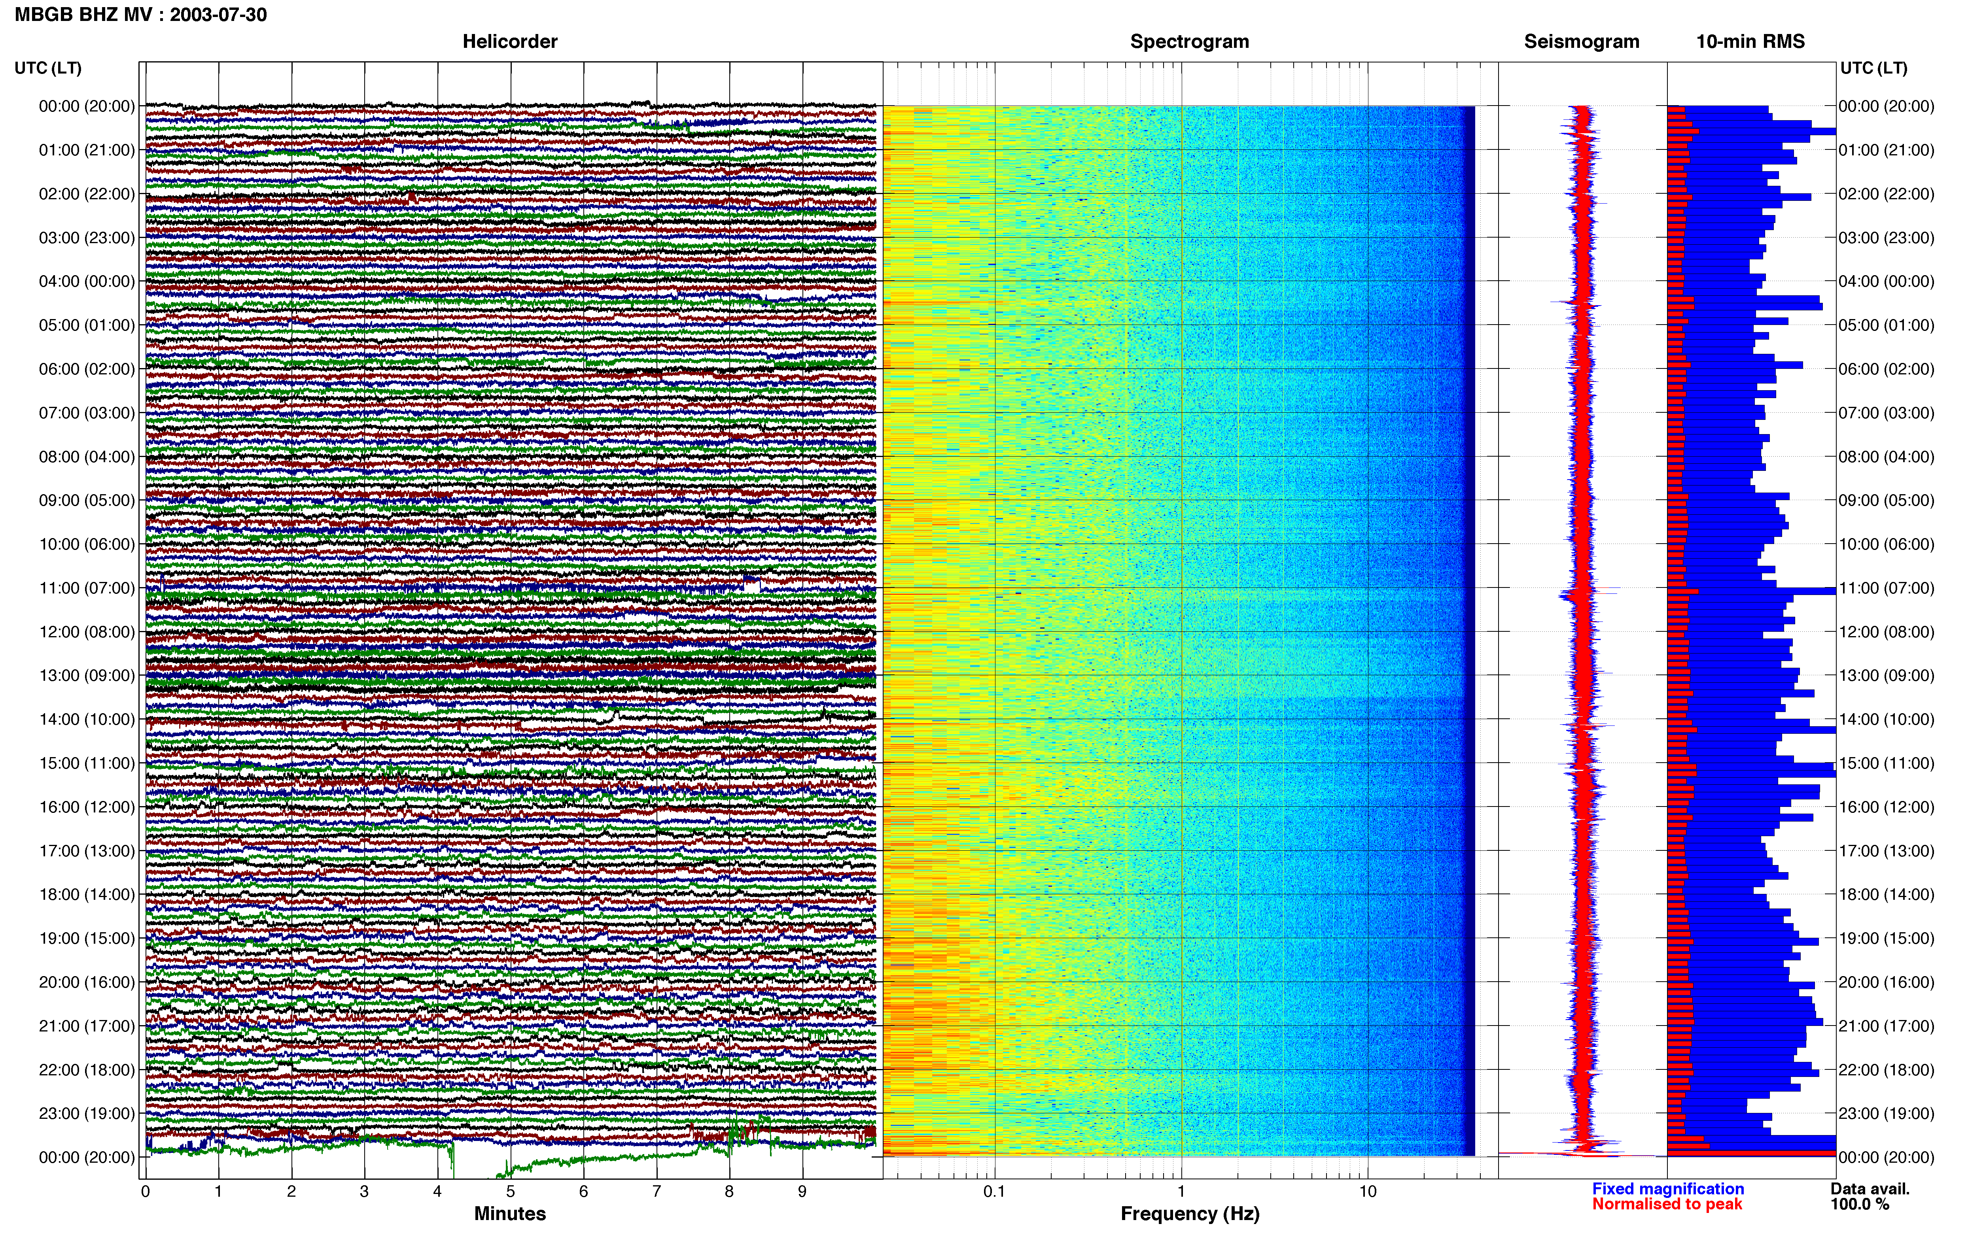Click "08:00 (04:00)" on the Helicorder time axis

pos(87,456)
